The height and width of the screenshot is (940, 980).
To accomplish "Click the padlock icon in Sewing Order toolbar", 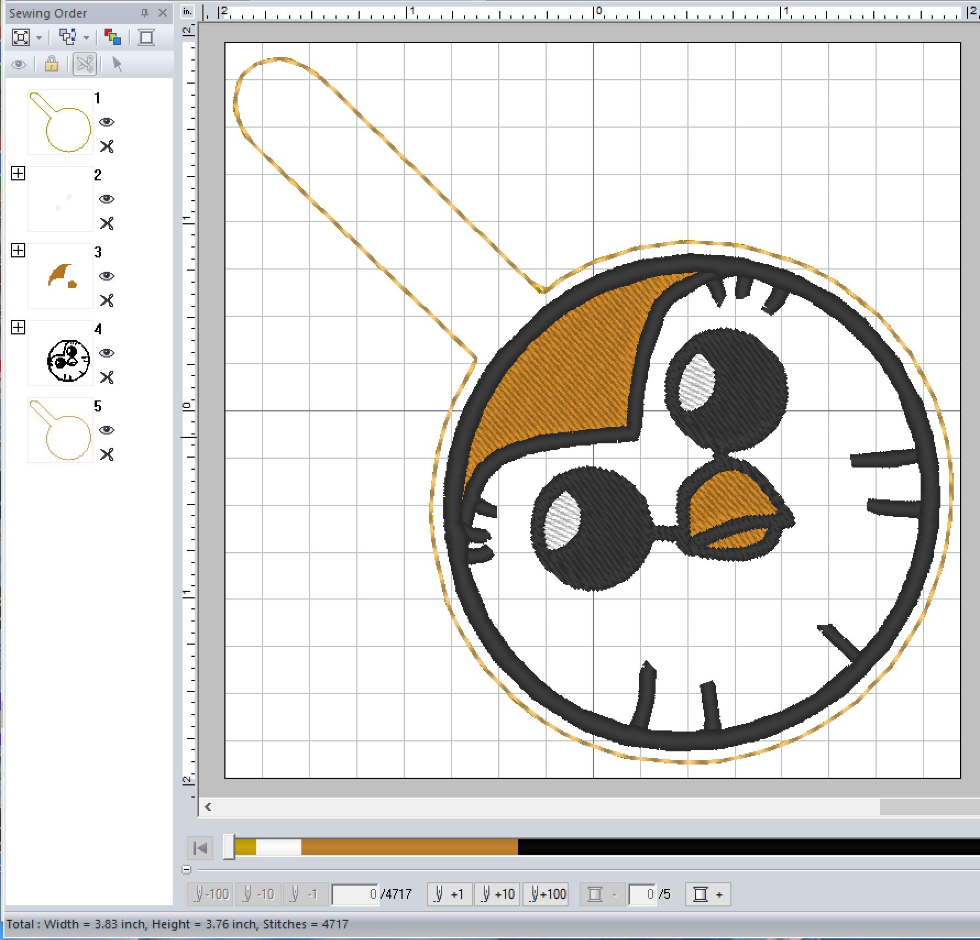I will [52, 64].
